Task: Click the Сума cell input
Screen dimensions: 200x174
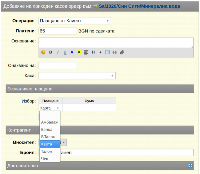Action: 89,108
